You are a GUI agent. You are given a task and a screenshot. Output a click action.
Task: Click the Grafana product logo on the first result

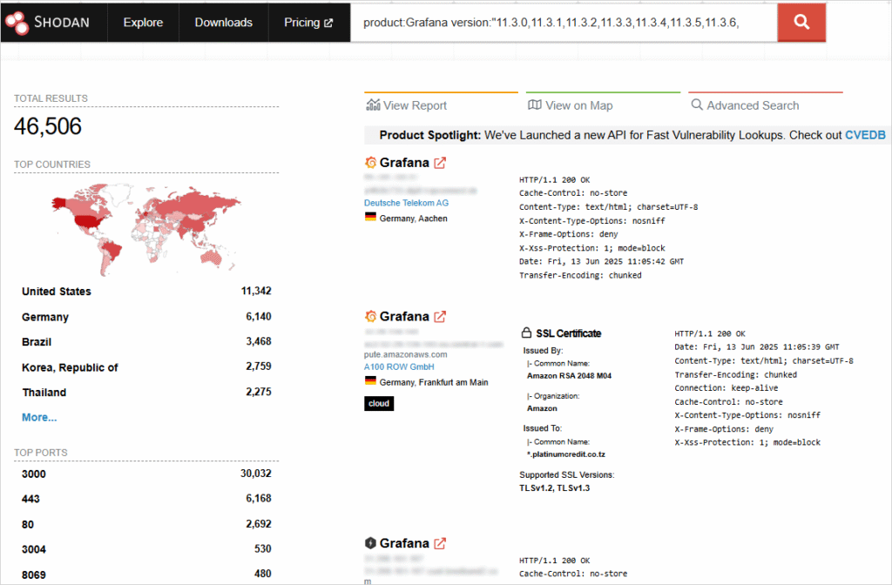click(x=372, y=162)
